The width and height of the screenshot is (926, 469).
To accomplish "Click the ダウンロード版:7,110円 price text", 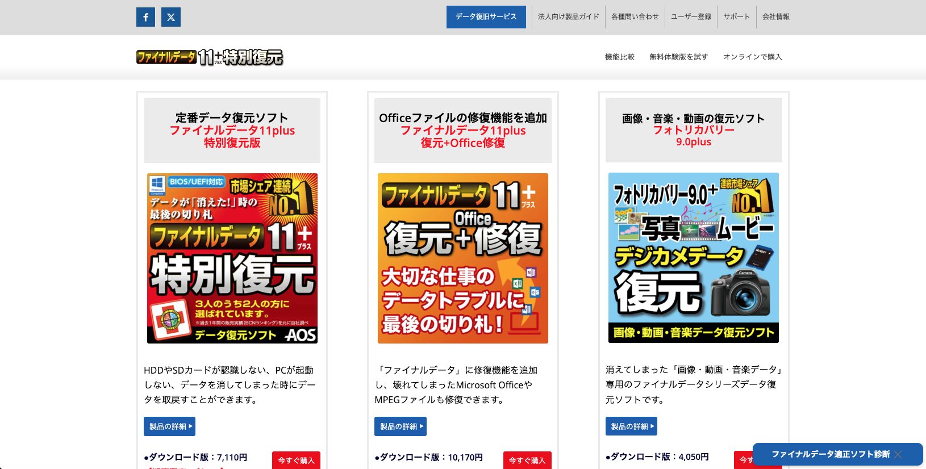I will pyautogui.click(x=195, y=457).
